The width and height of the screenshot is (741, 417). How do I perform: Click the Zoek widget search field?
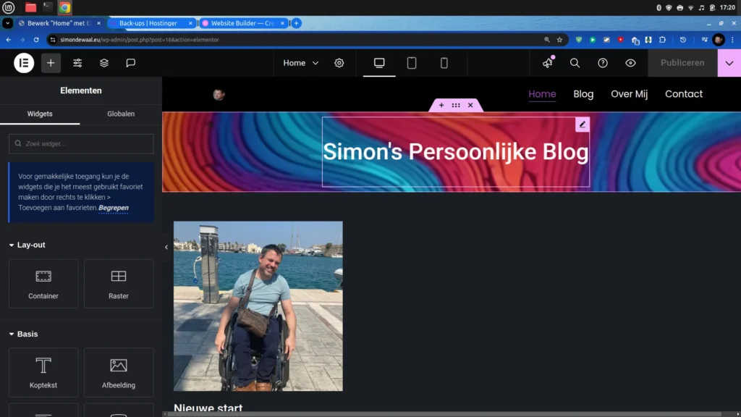click(x=81, y=143)
